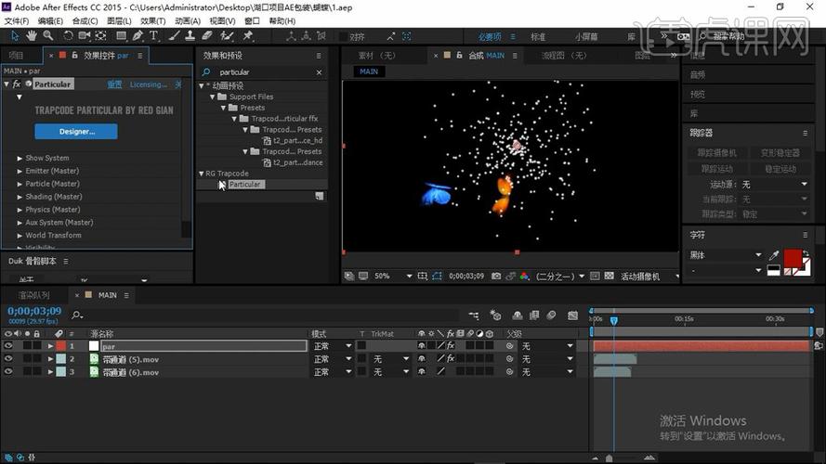
Task: Select the Selection arrow tool
Action: tap(15, 36)
